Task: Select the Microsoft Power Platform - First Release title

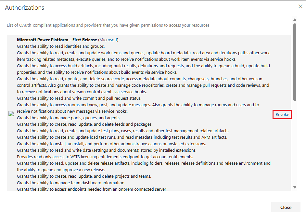Action: 57,40
